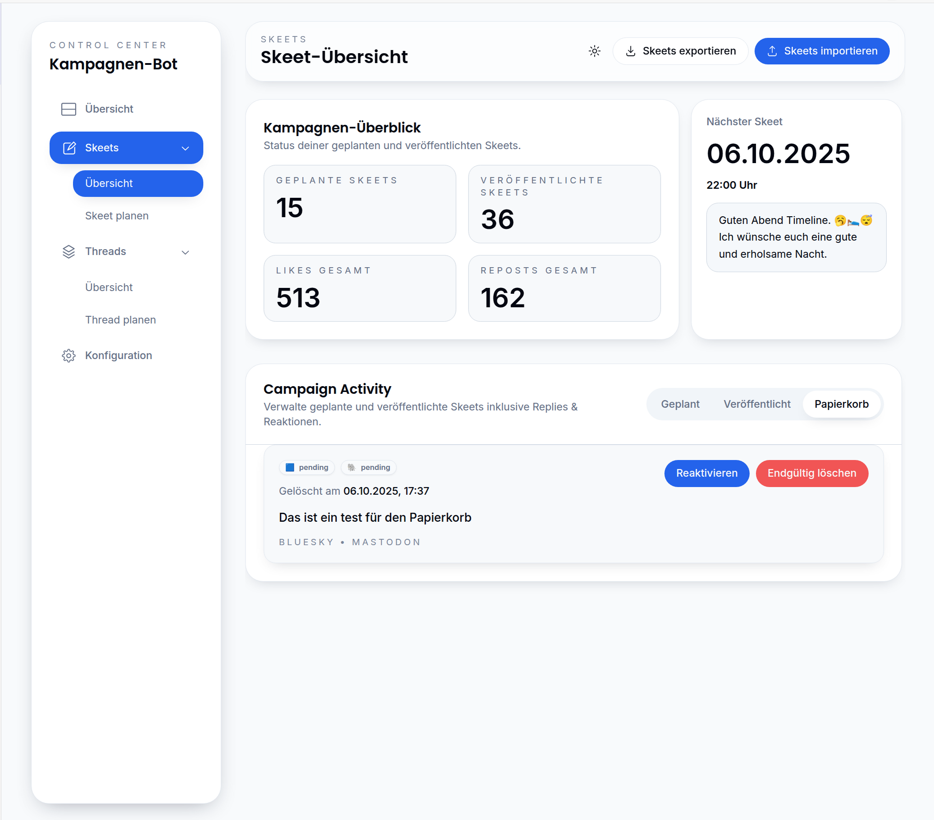Open the Threads Übersicht sidebar entry
This screenshot has width=934, height=820.
109,287
